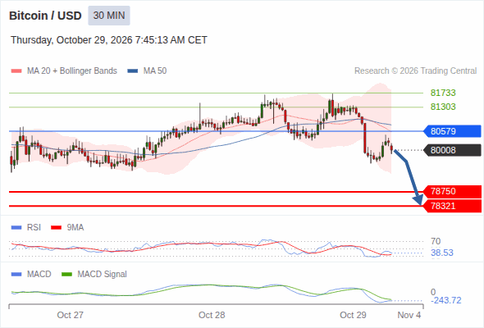Click the date and time text
This screenshot has height=328, width=484.
[109, 40]
